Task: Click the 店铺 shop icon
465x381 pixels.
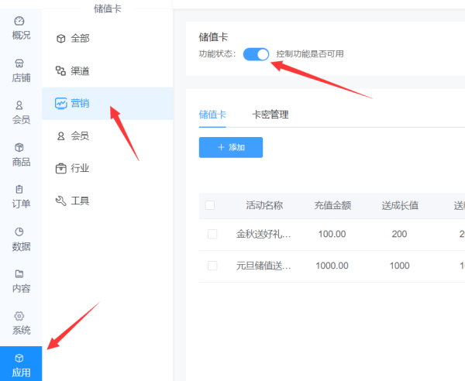Action: pos(21,64)
